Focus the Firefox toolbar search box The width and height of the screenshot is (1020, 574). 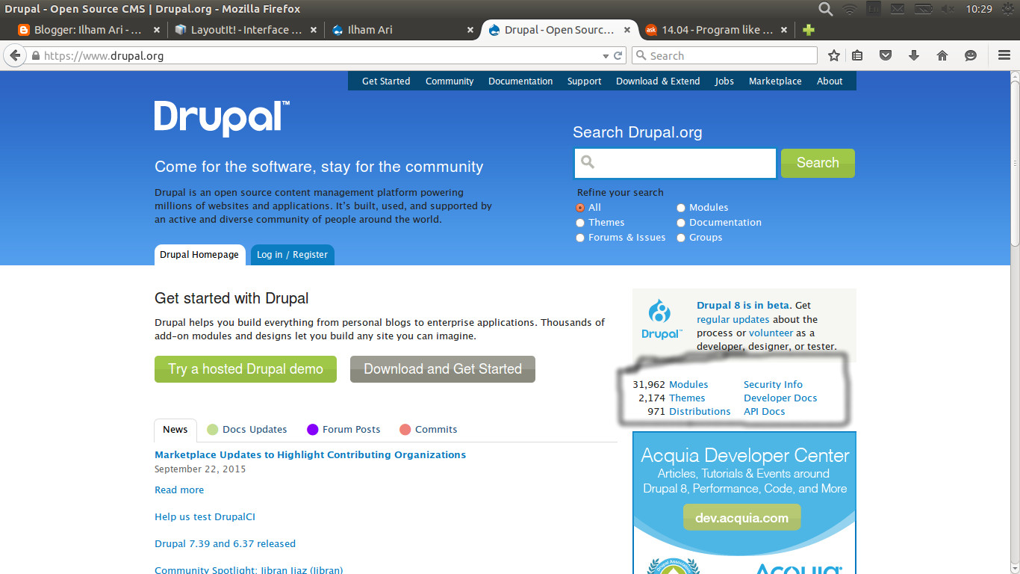point(724,55)
